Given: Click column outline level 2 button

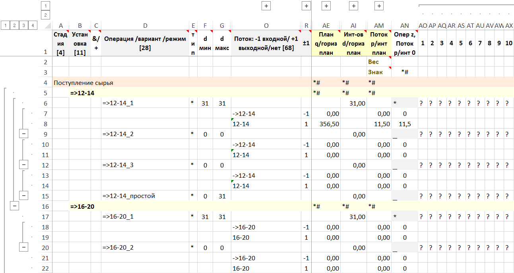Looking at the screenshot, I should point(45,15).
